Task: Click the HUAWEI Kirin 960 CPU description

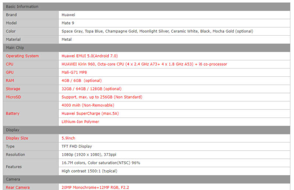Action: (x=144, y=64)
